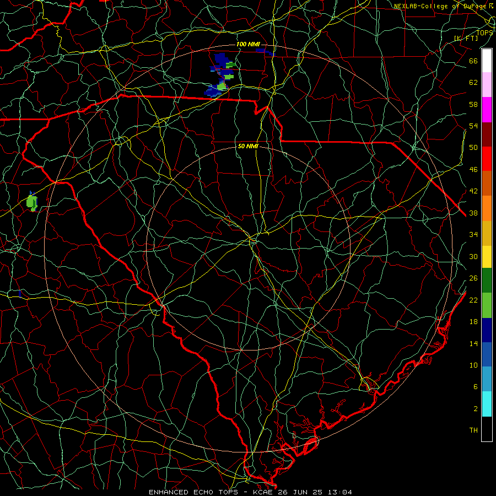496x496 pixels.
Task: Click the blue-green echo cluster north of center
Action: [x=220, y=74]
